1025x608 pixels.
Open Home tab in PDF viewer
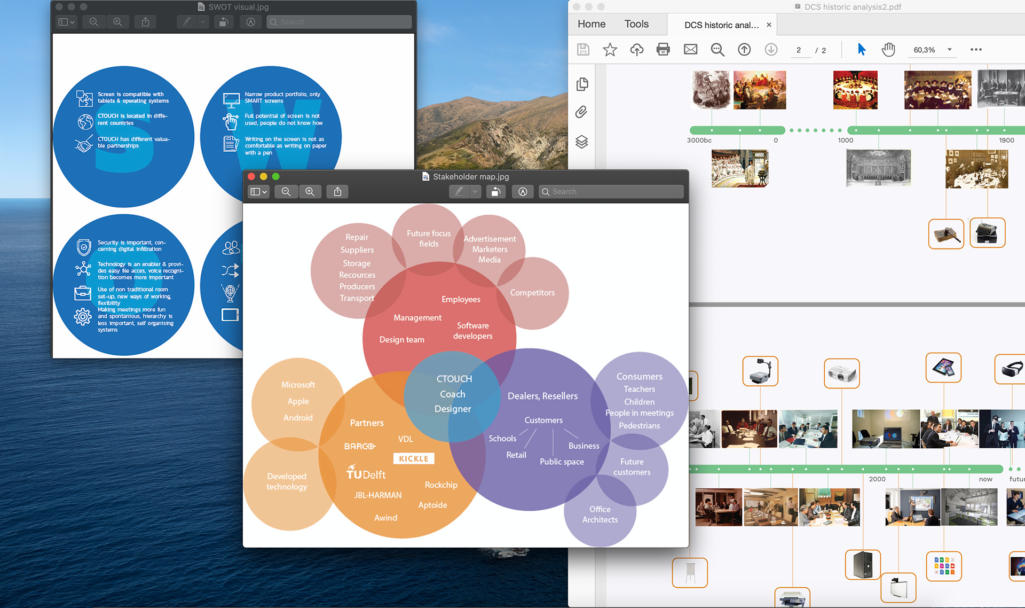pos(592,24)
